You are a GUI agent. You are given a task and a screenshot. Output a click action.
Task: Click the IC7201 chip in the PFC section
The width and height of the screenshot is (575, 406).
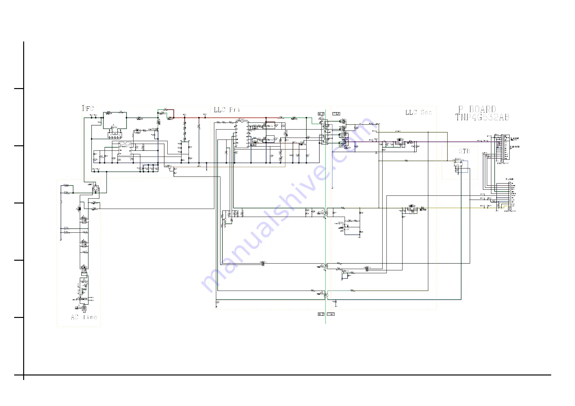[x=125, y=149]
